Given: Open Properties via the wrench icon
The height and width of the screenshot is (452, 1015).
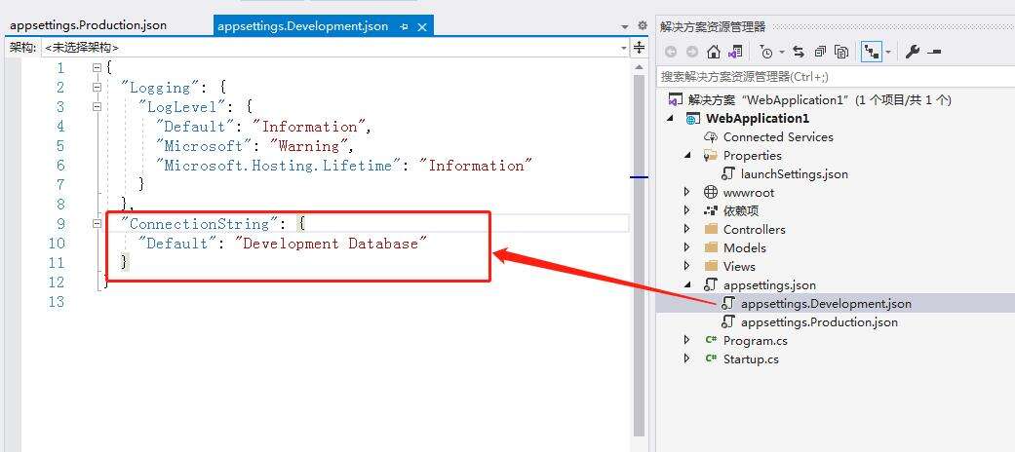Looking at the screenshot, I should 912,52.
